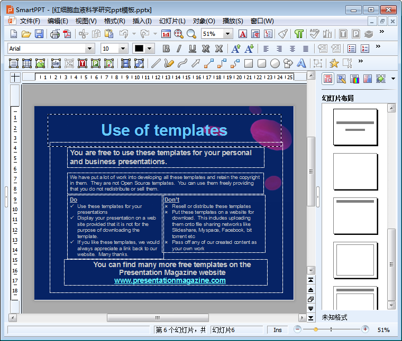This screenshot has width=402, height=341.
Task: Go to the last slide button
Action: (x=310, y=318)
